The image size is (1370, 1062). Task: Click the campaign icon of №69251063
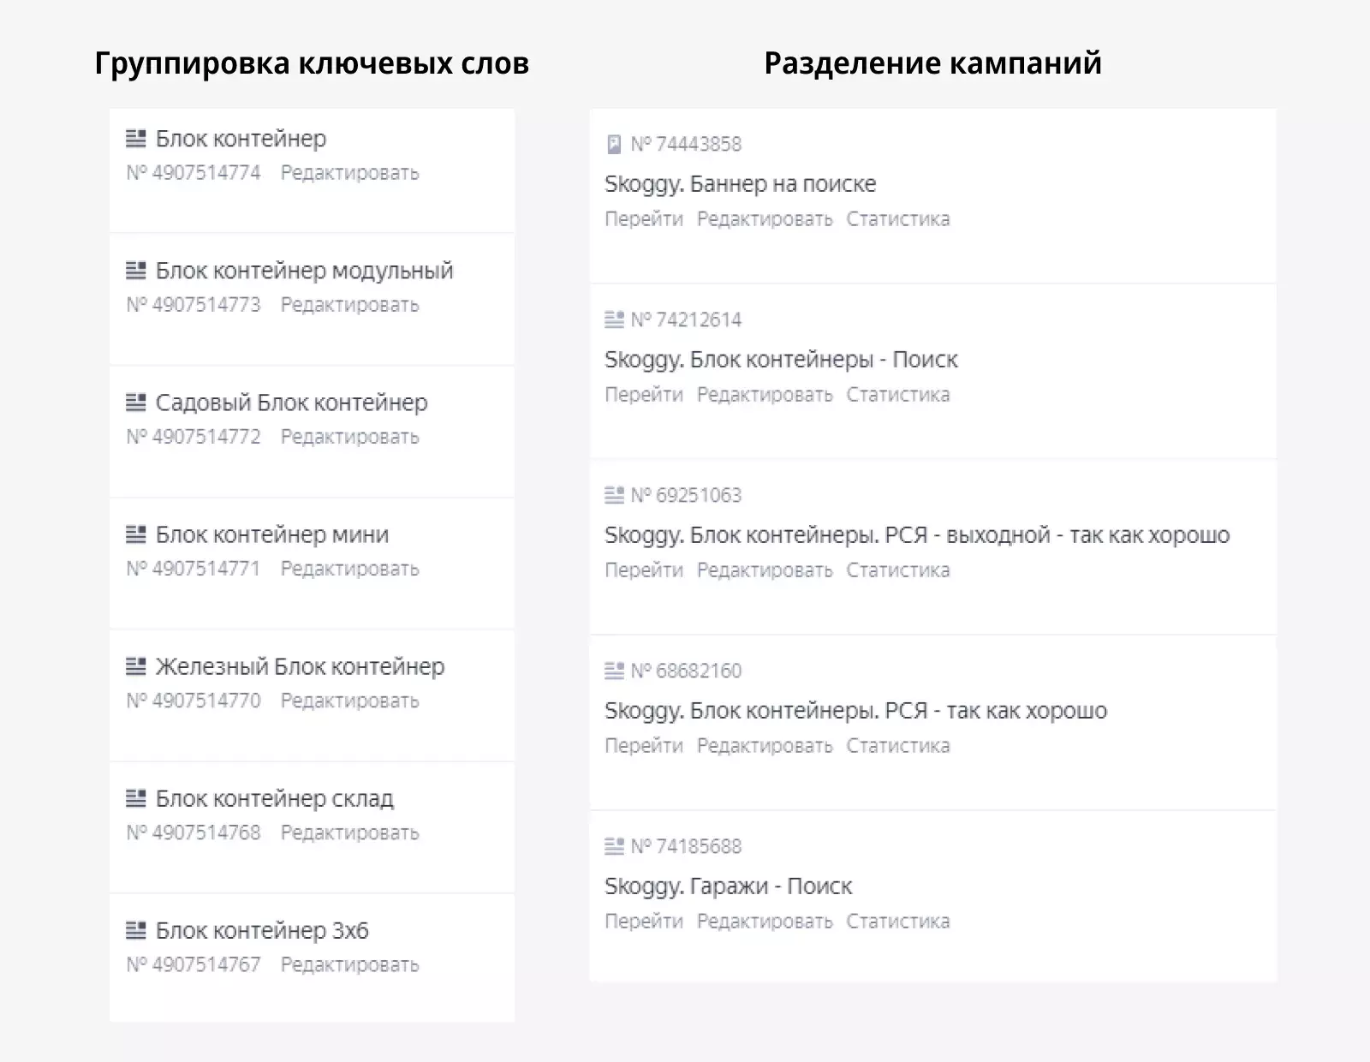point(613,494)
